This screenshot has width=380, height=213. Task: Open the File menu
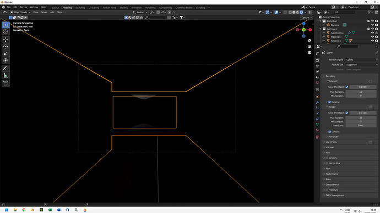pos(9,7)
